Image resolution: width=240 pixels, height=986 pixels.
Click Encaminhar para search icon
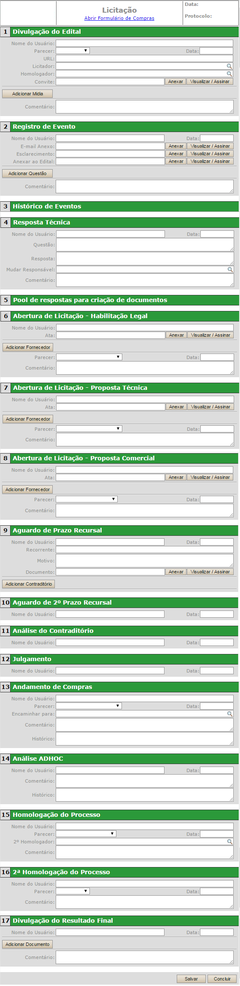click(x=230, y=714)
